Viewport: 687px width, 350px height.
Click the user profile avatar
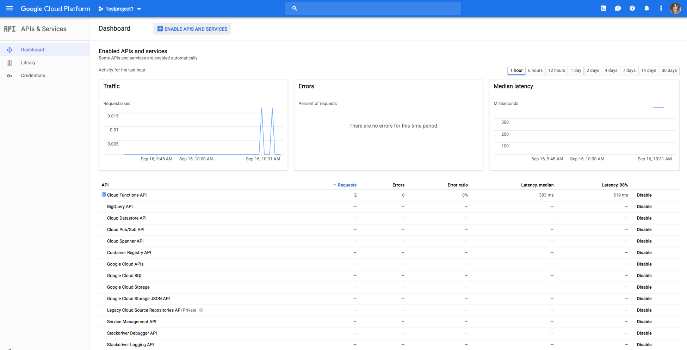click(x=675, y=8)
